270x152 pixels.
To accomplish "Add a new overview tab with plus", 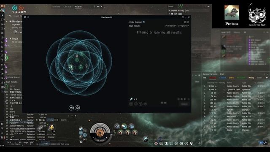I will (267, 78).
